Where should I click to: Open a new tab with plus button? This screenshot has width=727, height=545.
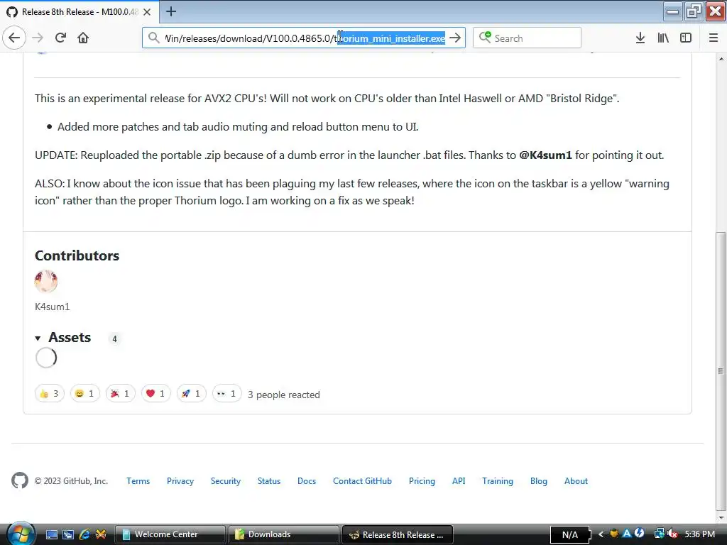pos(170,11)
